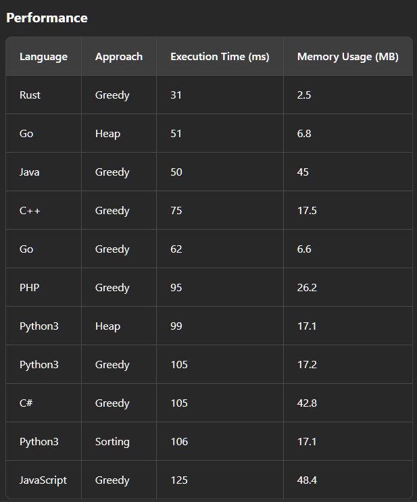This screenshot has height=502, width=417.
Task: Click the 6.6 memory usage value
Action: (x=304, y=249)
